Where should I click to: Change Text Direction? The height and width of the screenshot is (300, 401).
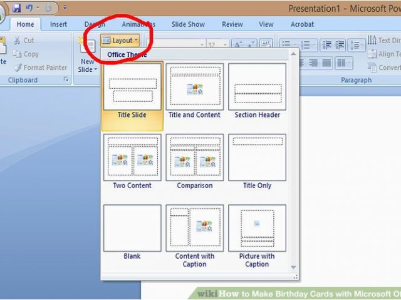tap(383, 40)
